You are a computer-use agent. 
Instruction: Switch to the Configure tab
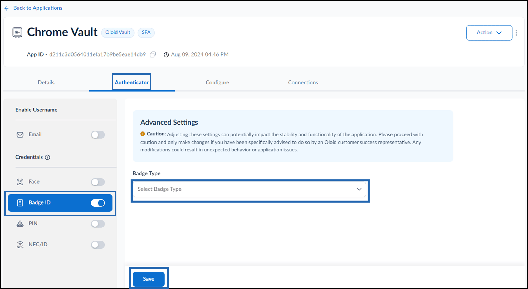(217, 82)
